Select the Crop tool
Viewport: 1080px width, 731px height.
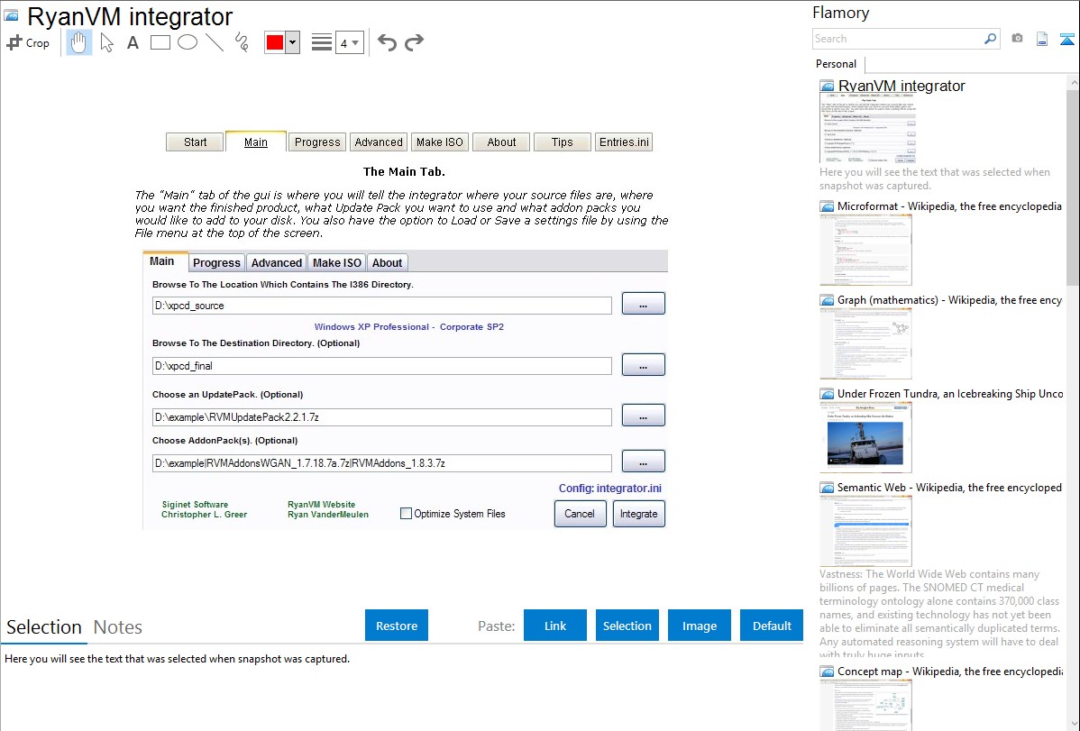[28, 42]
